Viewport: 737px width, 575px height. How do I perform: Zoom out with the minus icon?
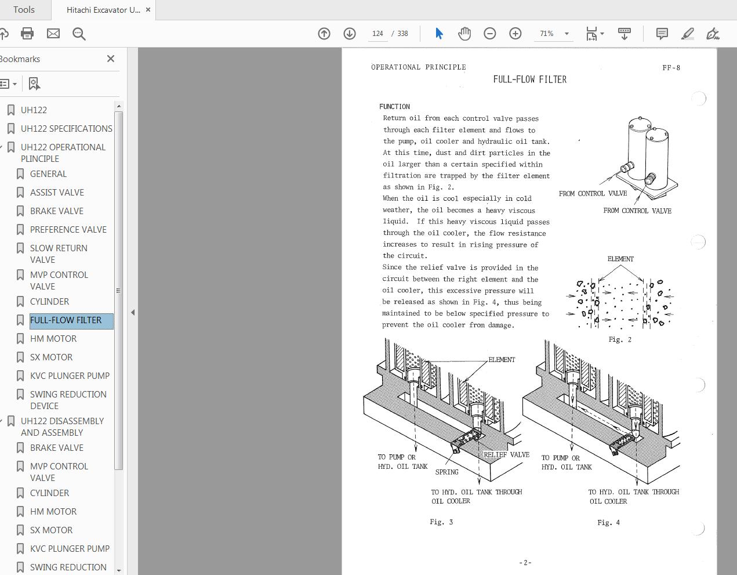tap(490, 34)
